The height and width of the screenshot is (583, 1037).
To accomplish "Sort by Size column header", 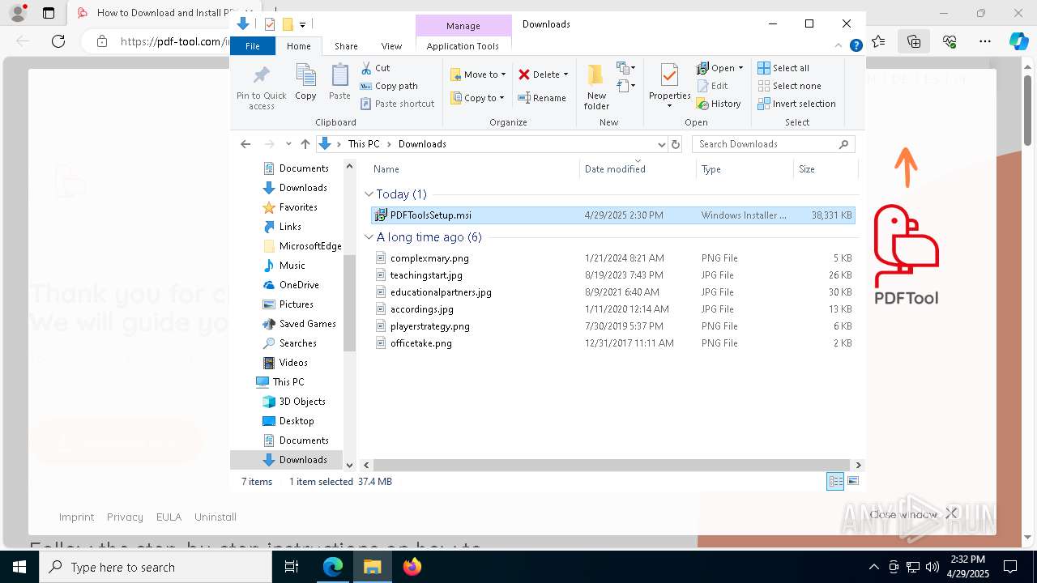I will (x=826, y=169).
